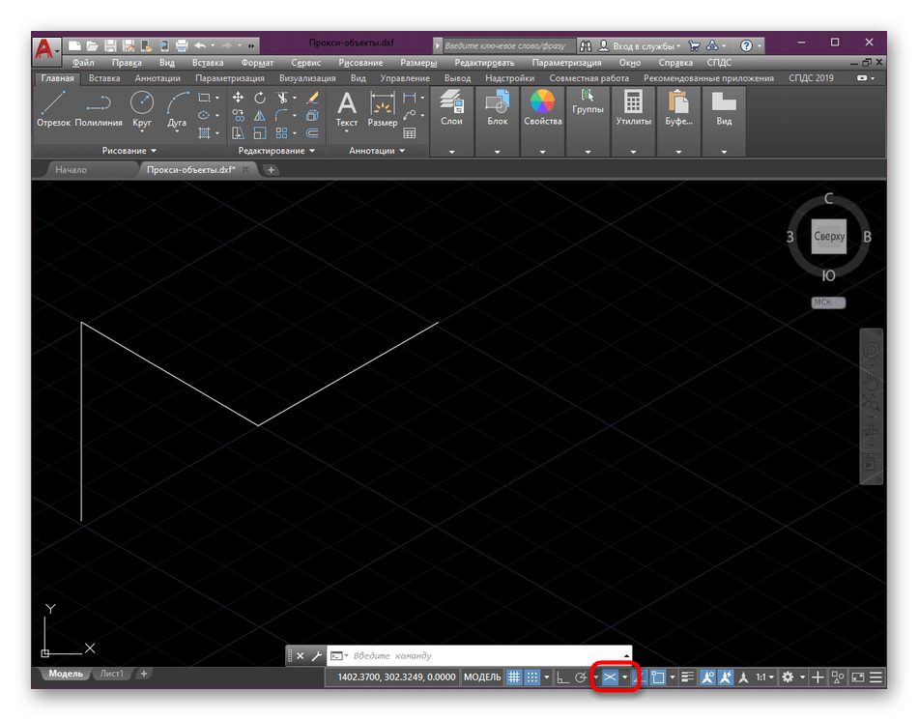Toggle isometric drafting in status bar

pyautogui.click(x=610, y=677)
